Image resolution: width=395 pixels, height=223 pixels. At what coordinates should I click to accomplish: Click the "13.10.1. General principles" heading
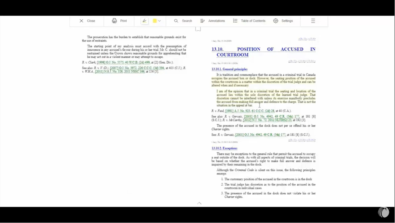point(229,69)
